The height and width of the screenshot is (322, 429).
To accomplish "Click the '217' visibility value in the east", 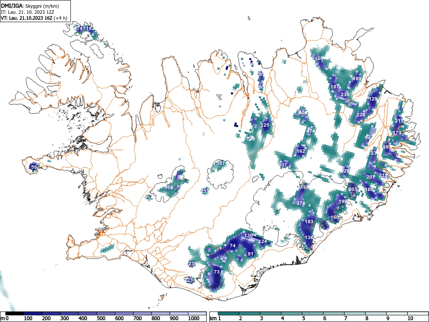I will coord(399,121).
